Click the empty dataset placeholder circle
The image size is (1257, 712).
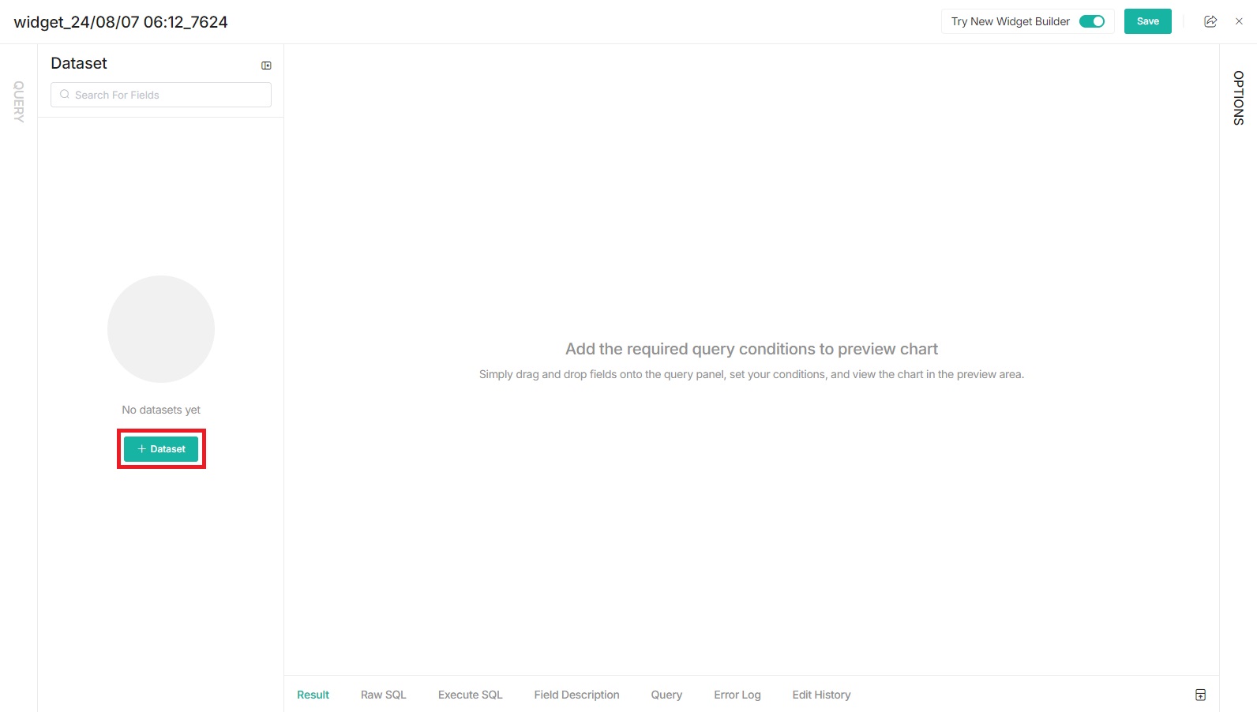tap(161, 329)
